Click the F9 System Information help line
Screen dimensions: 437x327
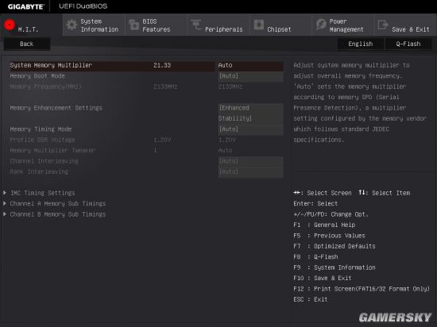335,267
